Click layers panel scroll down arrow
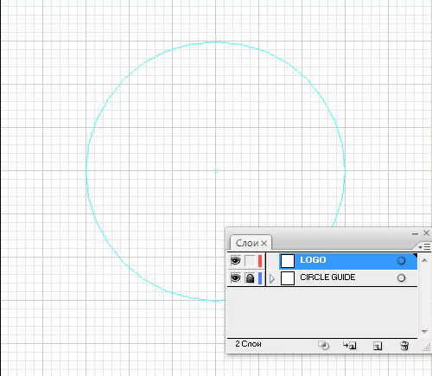Screen dimensions: 432x376 point(424,331)
